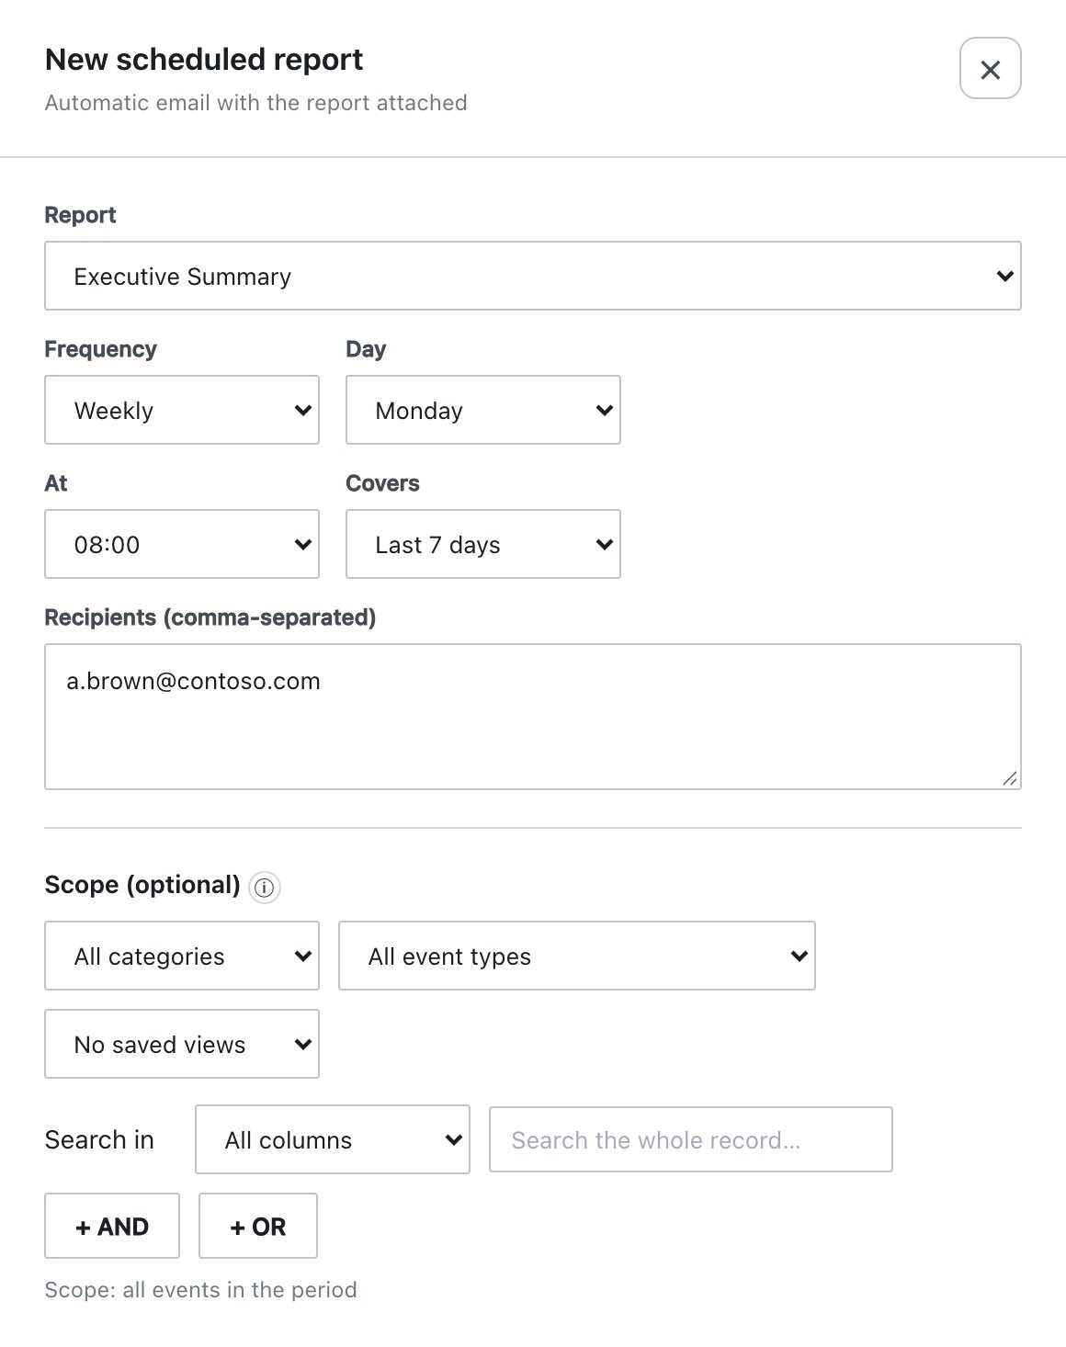This screenshot has width=1066, height=1347.
Task: Click into the Recipients text area
Action: [x=532, y=717]
